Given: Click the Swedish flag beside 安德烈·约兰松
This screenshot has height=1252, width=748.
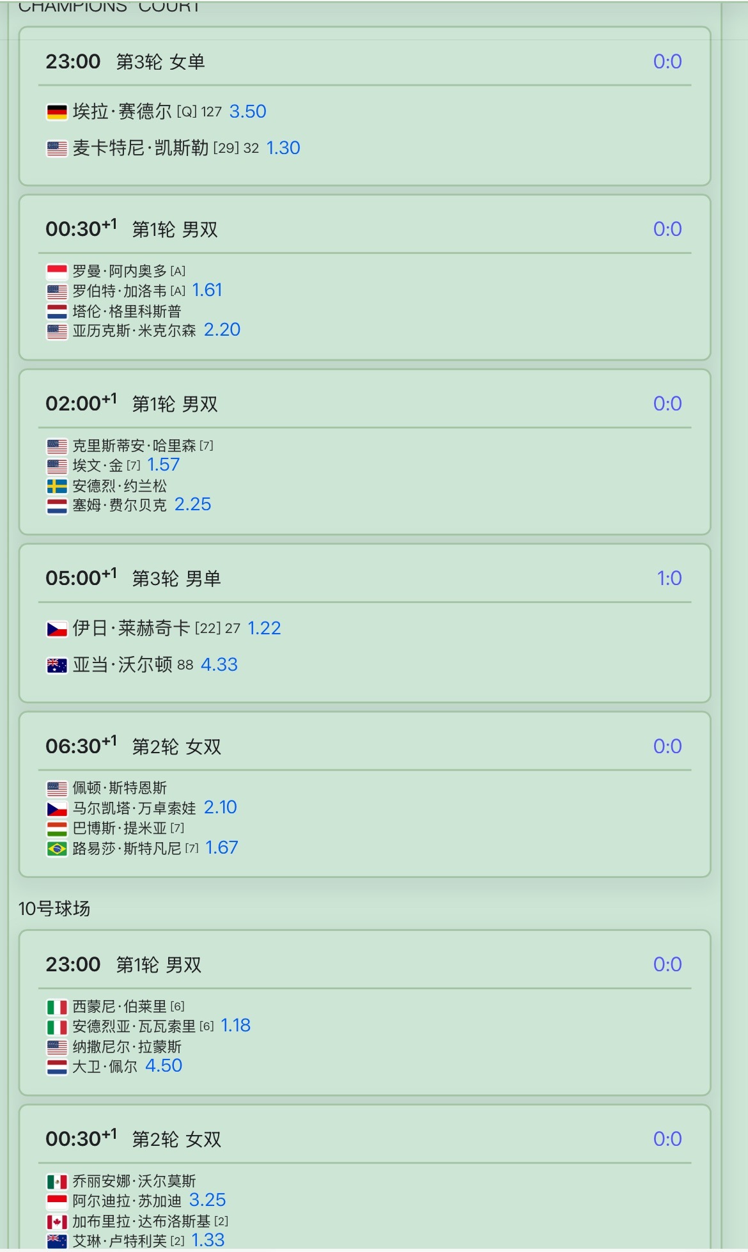Looking at the screenshot, I should tap(57, 486).
